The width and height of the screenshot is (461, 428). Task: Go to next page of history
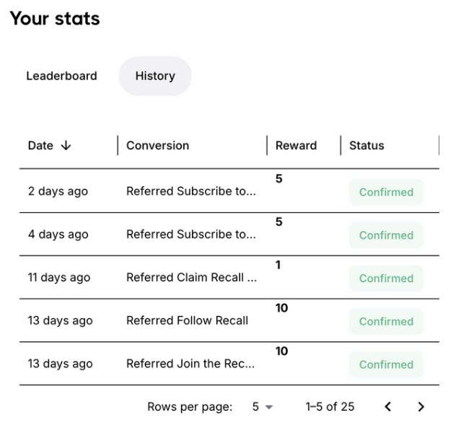coord(421,406)
